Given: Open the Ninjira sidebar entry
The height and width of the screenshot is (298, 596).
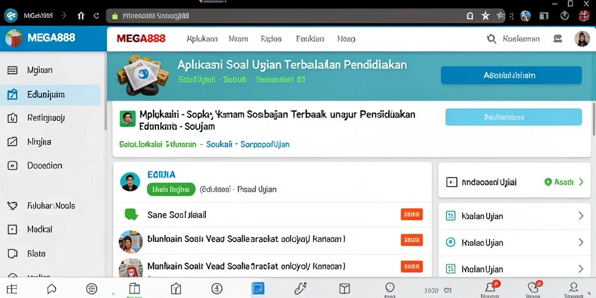Looking at the screenshot, I should coord(39,142).
